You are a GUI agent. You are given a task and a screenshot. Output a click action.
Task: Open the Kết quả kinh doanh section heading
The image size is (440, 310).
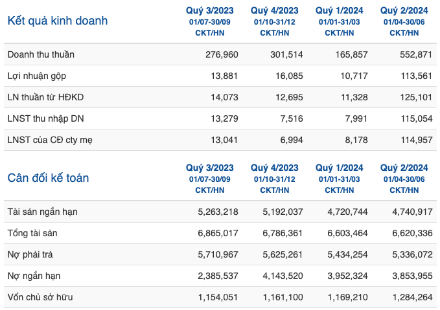58,21
